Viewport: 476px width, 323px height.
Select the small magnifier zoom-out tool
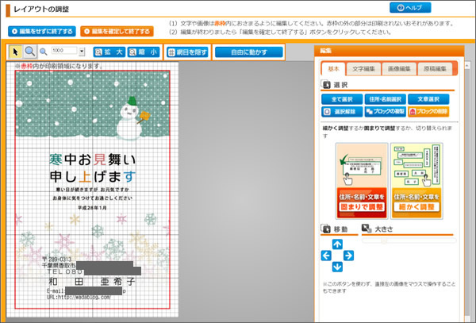pos(44,52)
